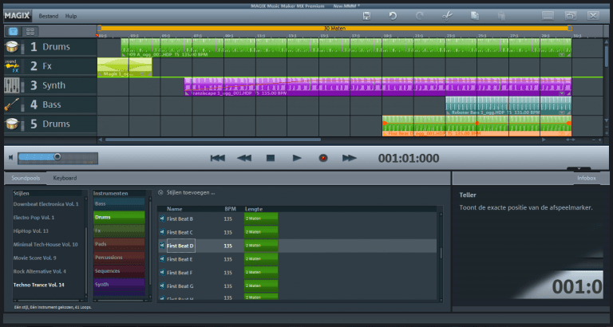Click the fast forward button
613x327 pixels.
tap(350, 158)
